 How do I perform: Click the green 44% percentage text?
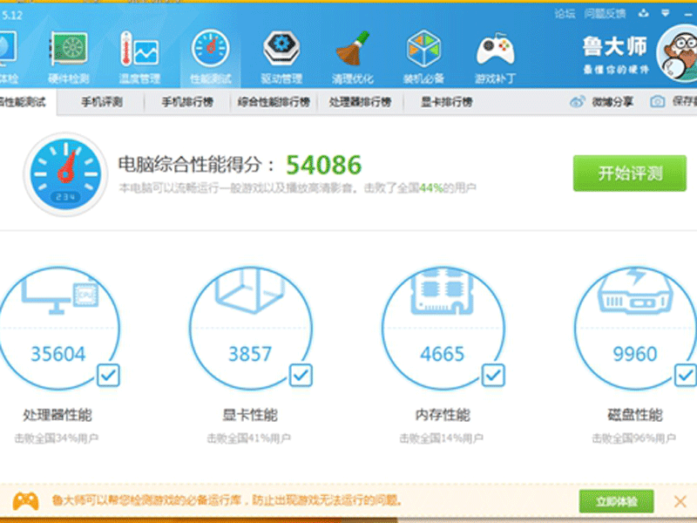(431, 188)
